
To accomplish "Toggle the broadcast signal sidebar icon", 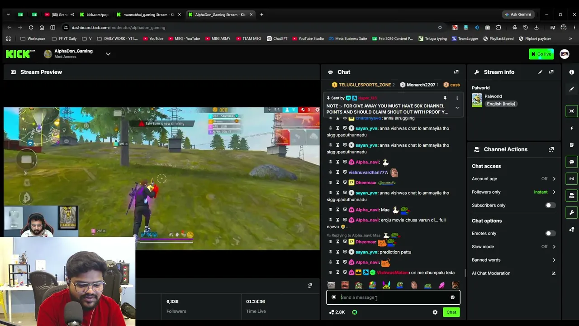I will coord(572,178).
